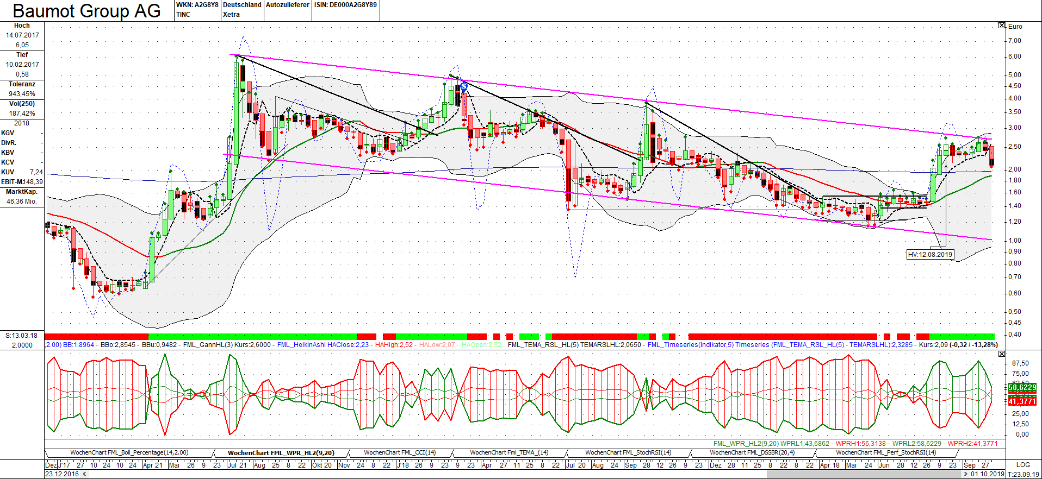The image size is (1042, 479).
Task: Click the WPRH1:56,3138 legend value
Action: coord(861,444)
